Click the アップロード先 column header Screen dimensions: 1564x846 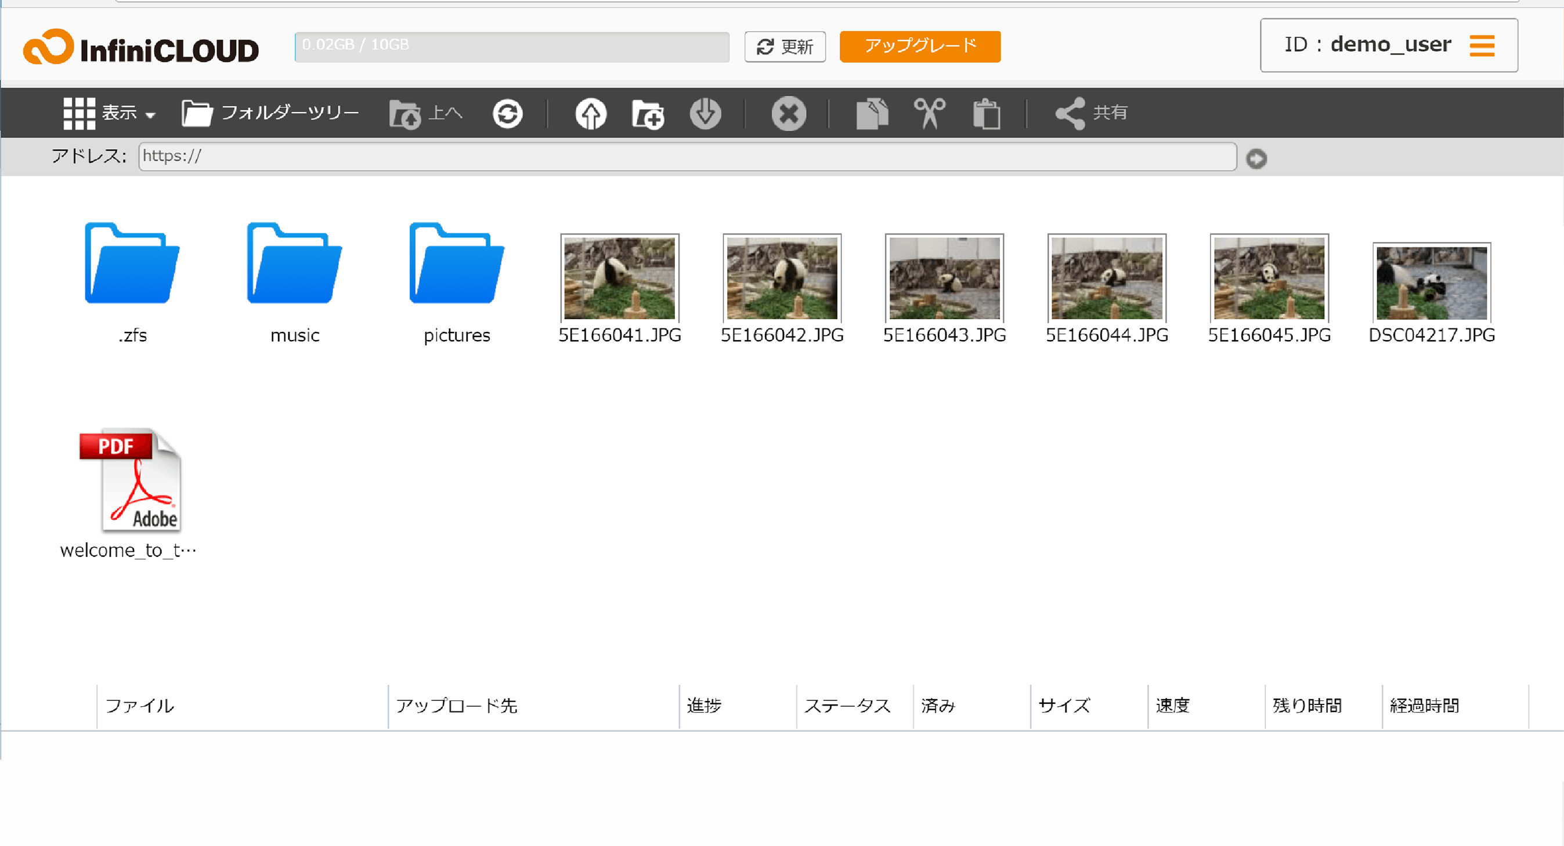click(533, 706)
